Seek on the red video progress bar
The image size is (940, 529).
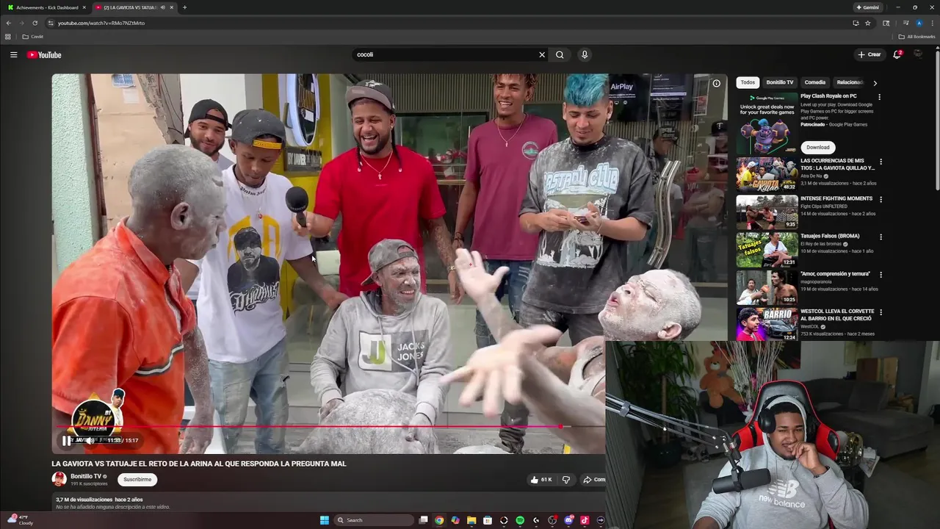[x=308, y=426]
